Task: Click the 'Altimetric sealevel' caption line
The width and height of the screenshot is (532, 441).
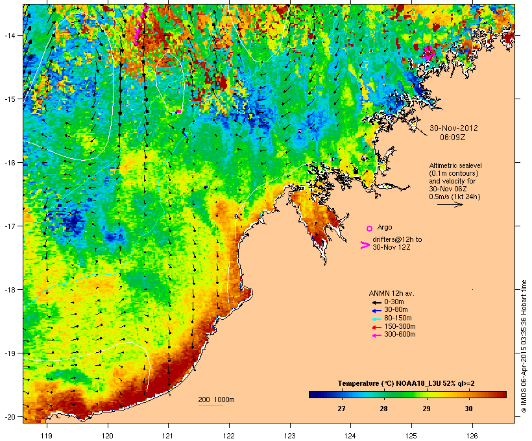Action: [x=455, y=165]
